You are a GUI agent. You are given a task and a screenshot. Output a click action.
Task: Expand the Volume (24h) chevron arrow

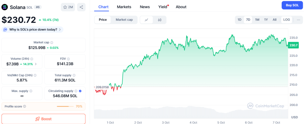click(x=36, y=64)
